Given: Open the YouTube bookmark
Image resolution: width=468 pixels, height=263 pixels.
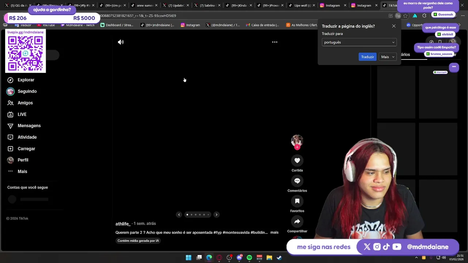Looking at the screenshot, I should coord(46,25).
